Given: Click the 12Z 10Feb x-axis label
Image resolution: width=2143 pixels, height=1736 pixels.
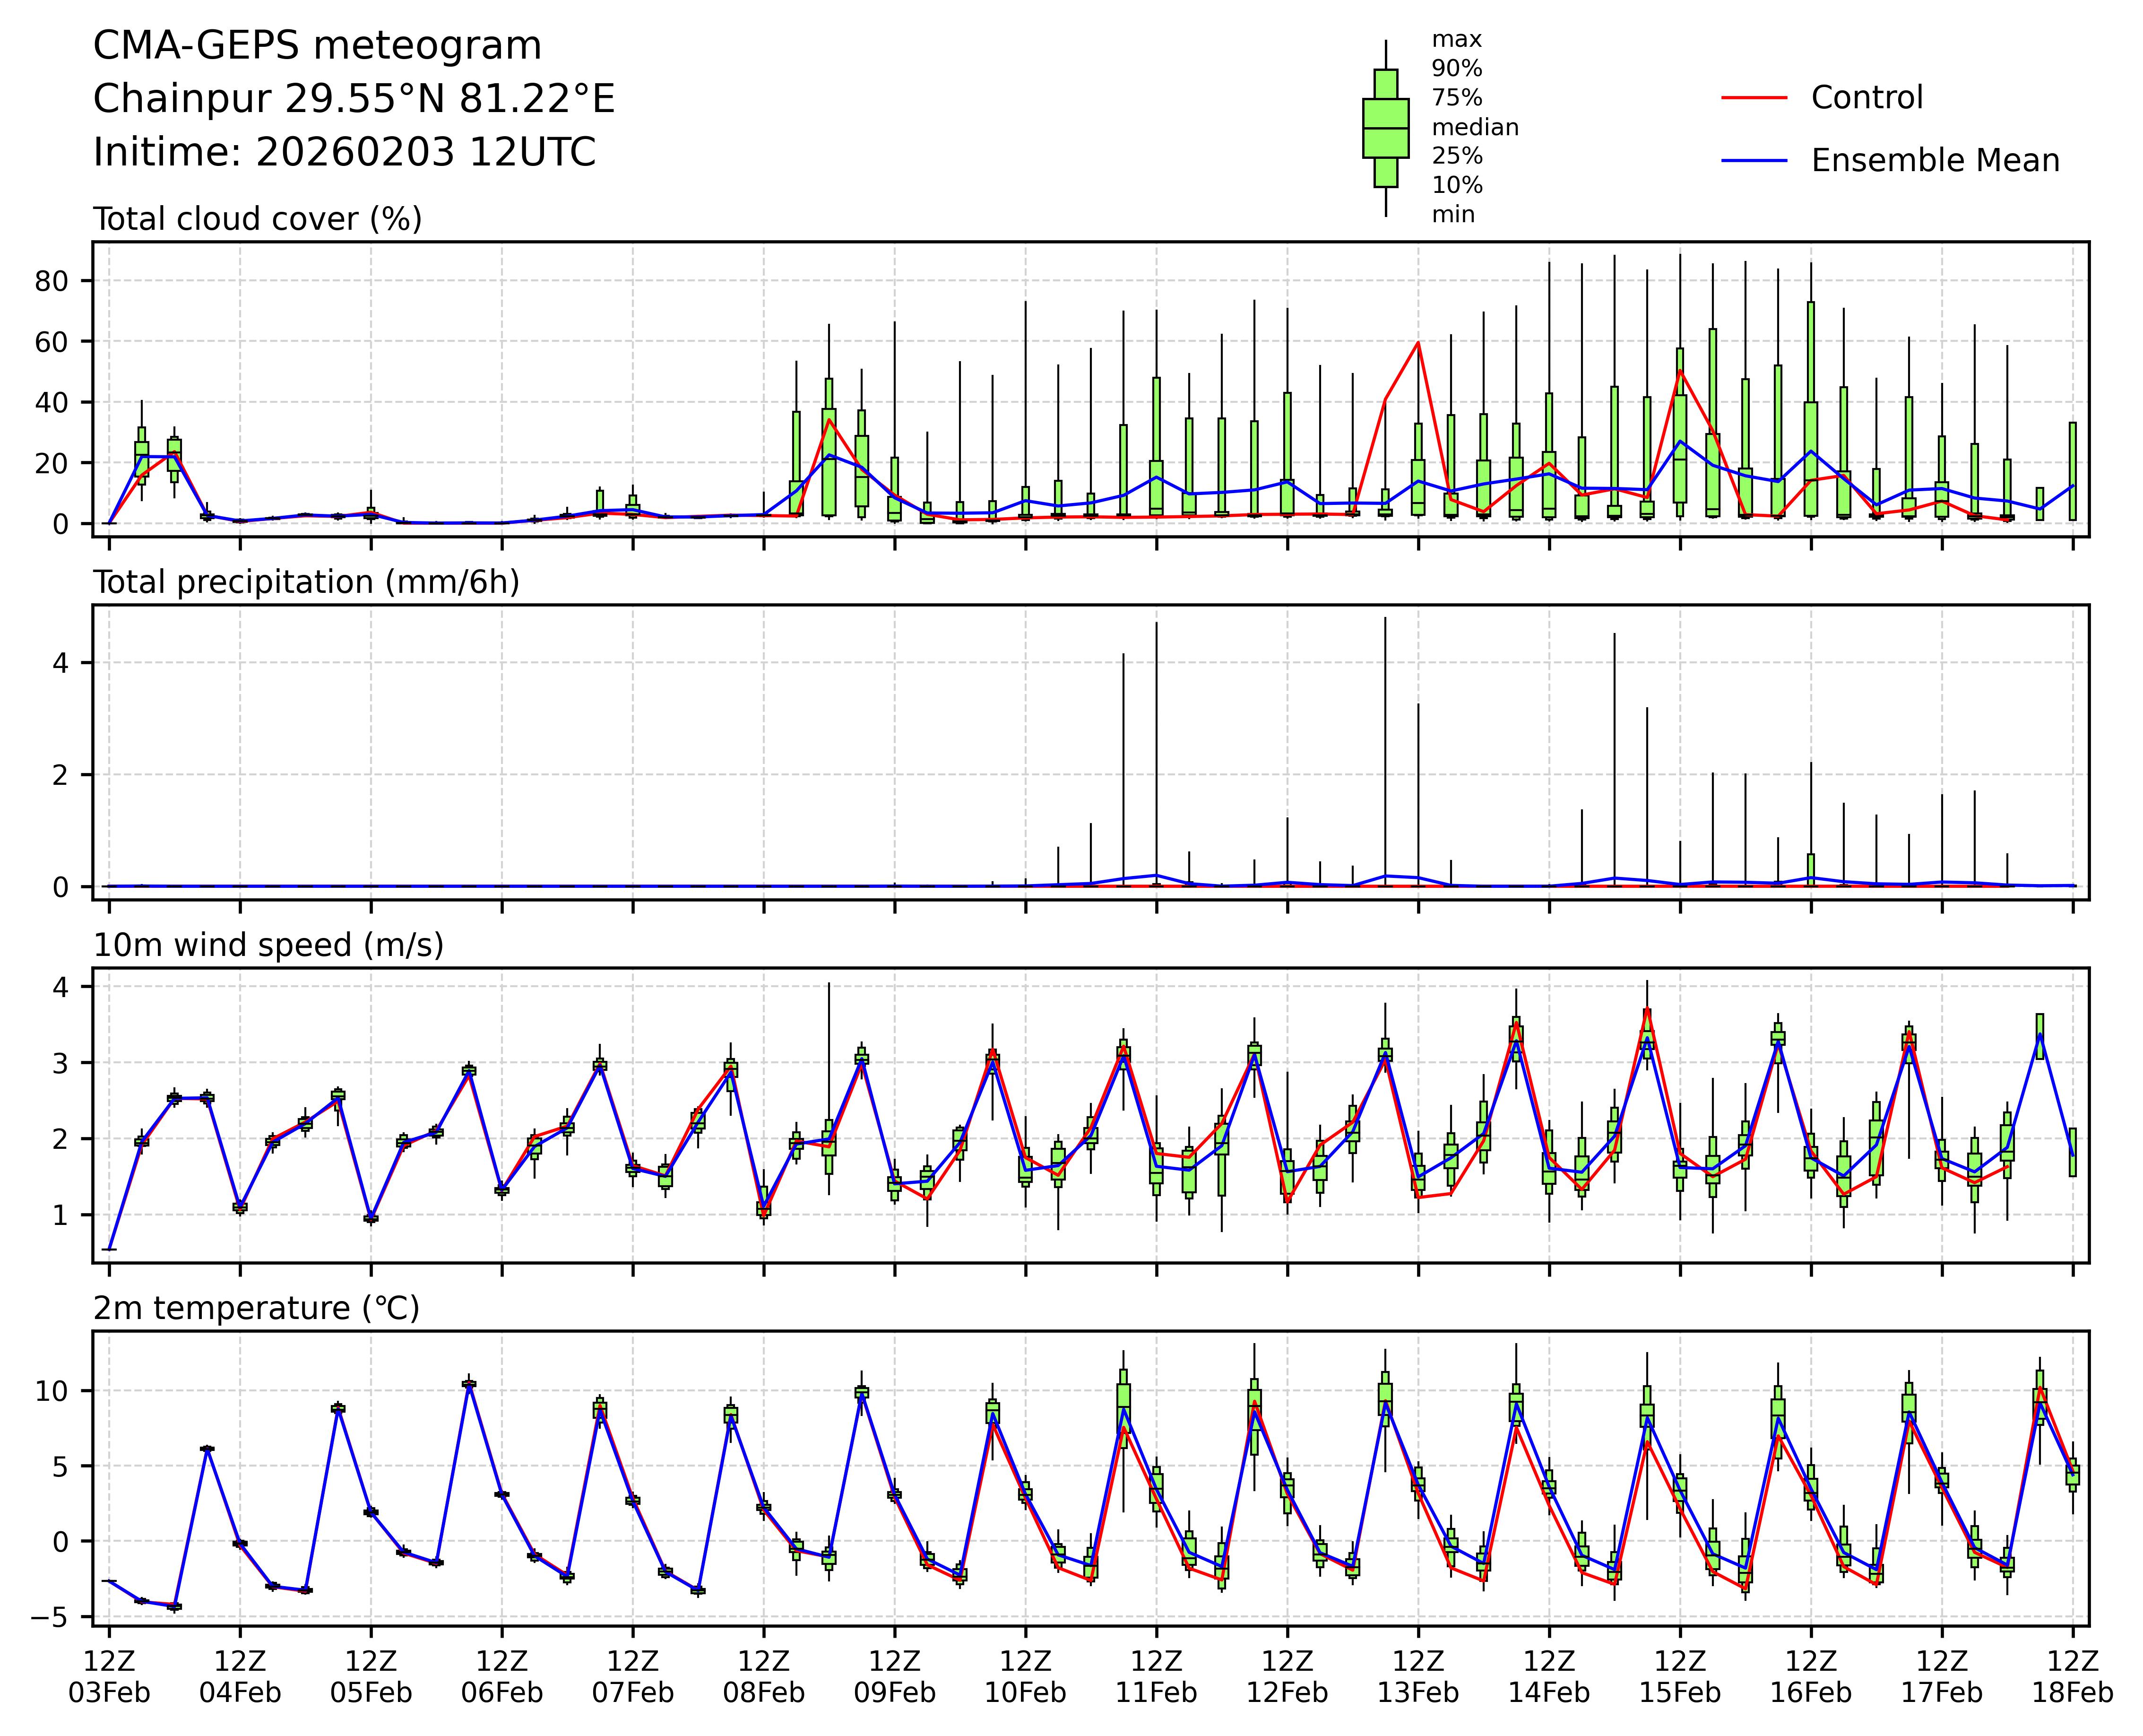Looking at the screenshot, I should pyautogui.click(x=1026, y=1677).
